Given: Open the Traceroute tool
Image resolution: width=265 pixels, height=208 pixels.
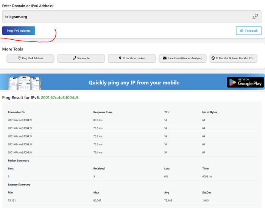Looking at the screenshot, I should point(81,58).
